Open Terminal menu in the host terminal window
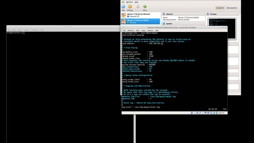The image size is (254, 143). tap(34, 30)
